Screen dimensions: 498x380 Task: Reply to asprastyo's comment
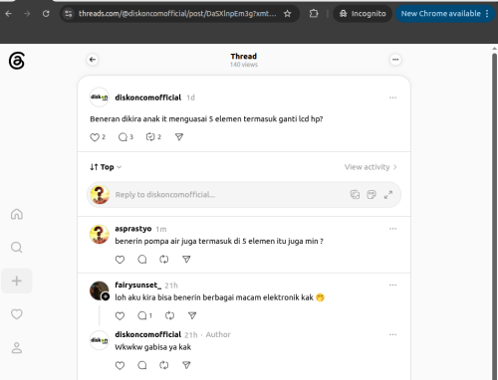click(142, 260)
